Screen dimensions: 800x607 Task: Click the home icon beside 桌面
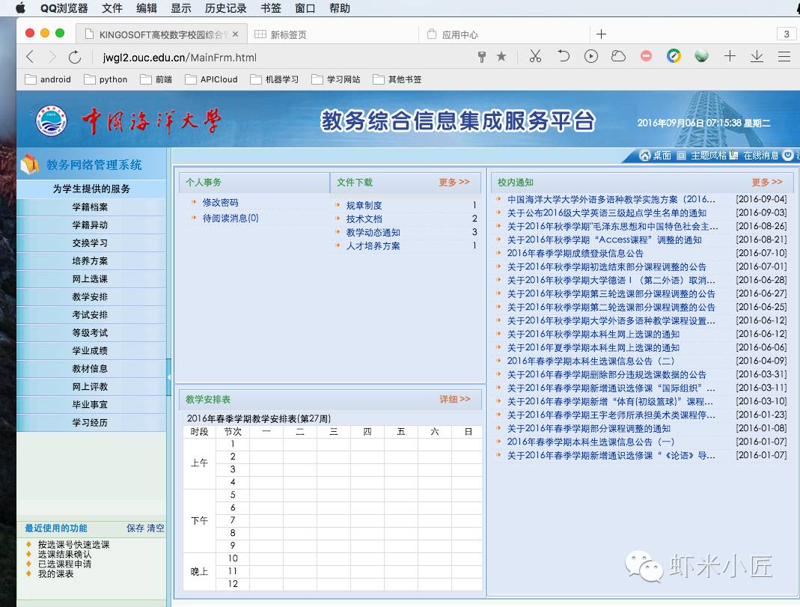[645, 156]
